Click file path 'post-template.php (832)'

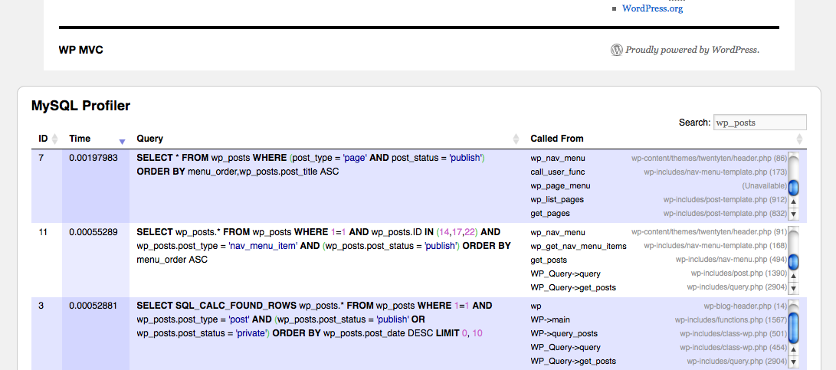[725, 213]
